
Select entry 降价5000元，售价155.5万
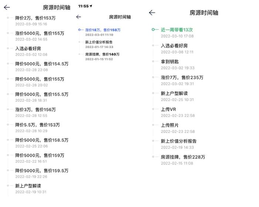[x=42, y=94]
